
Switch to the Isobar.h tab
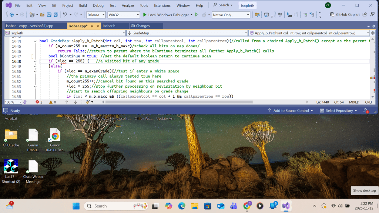tap(109, 26)
